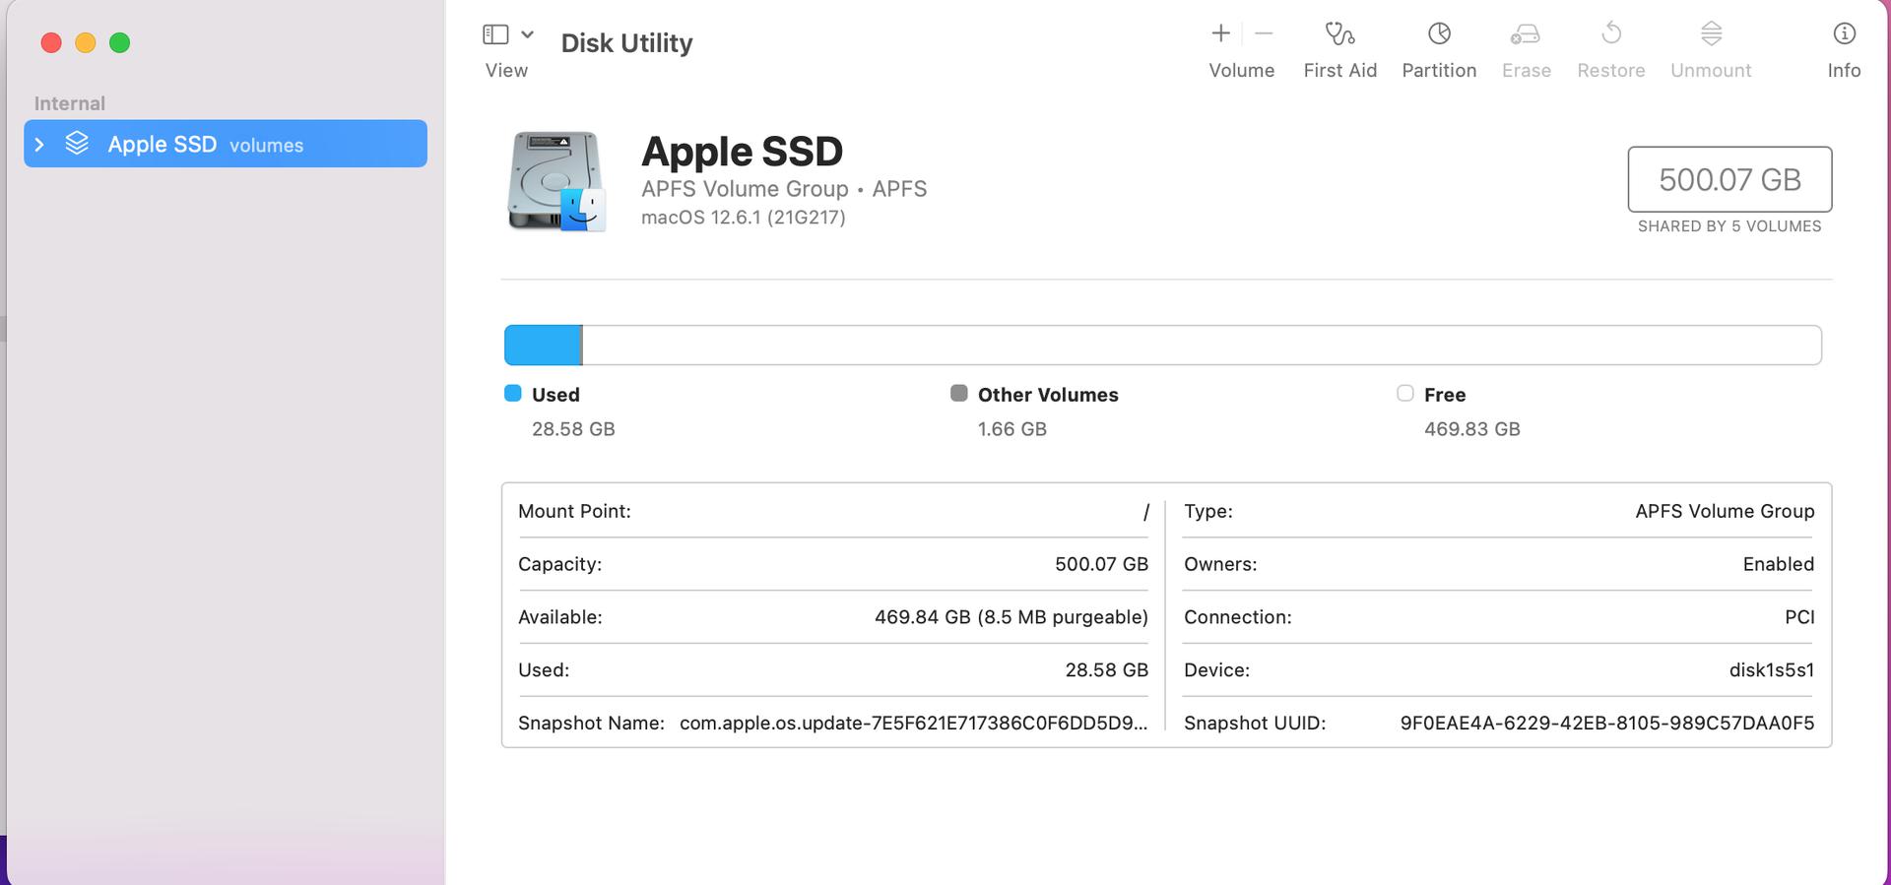Click the blue used portion of storage bar
Image resolution: width=1891 pixels, height=885 pixels.
(x=542, y=346)
